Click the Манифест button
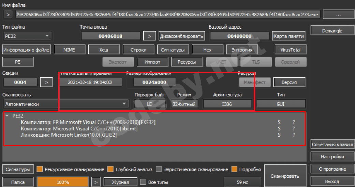The width and height of the screenshot is (355, 187). coord(255,82)
